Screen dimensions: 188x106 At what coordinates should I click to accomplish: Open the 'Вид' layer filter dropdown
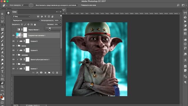21,16
